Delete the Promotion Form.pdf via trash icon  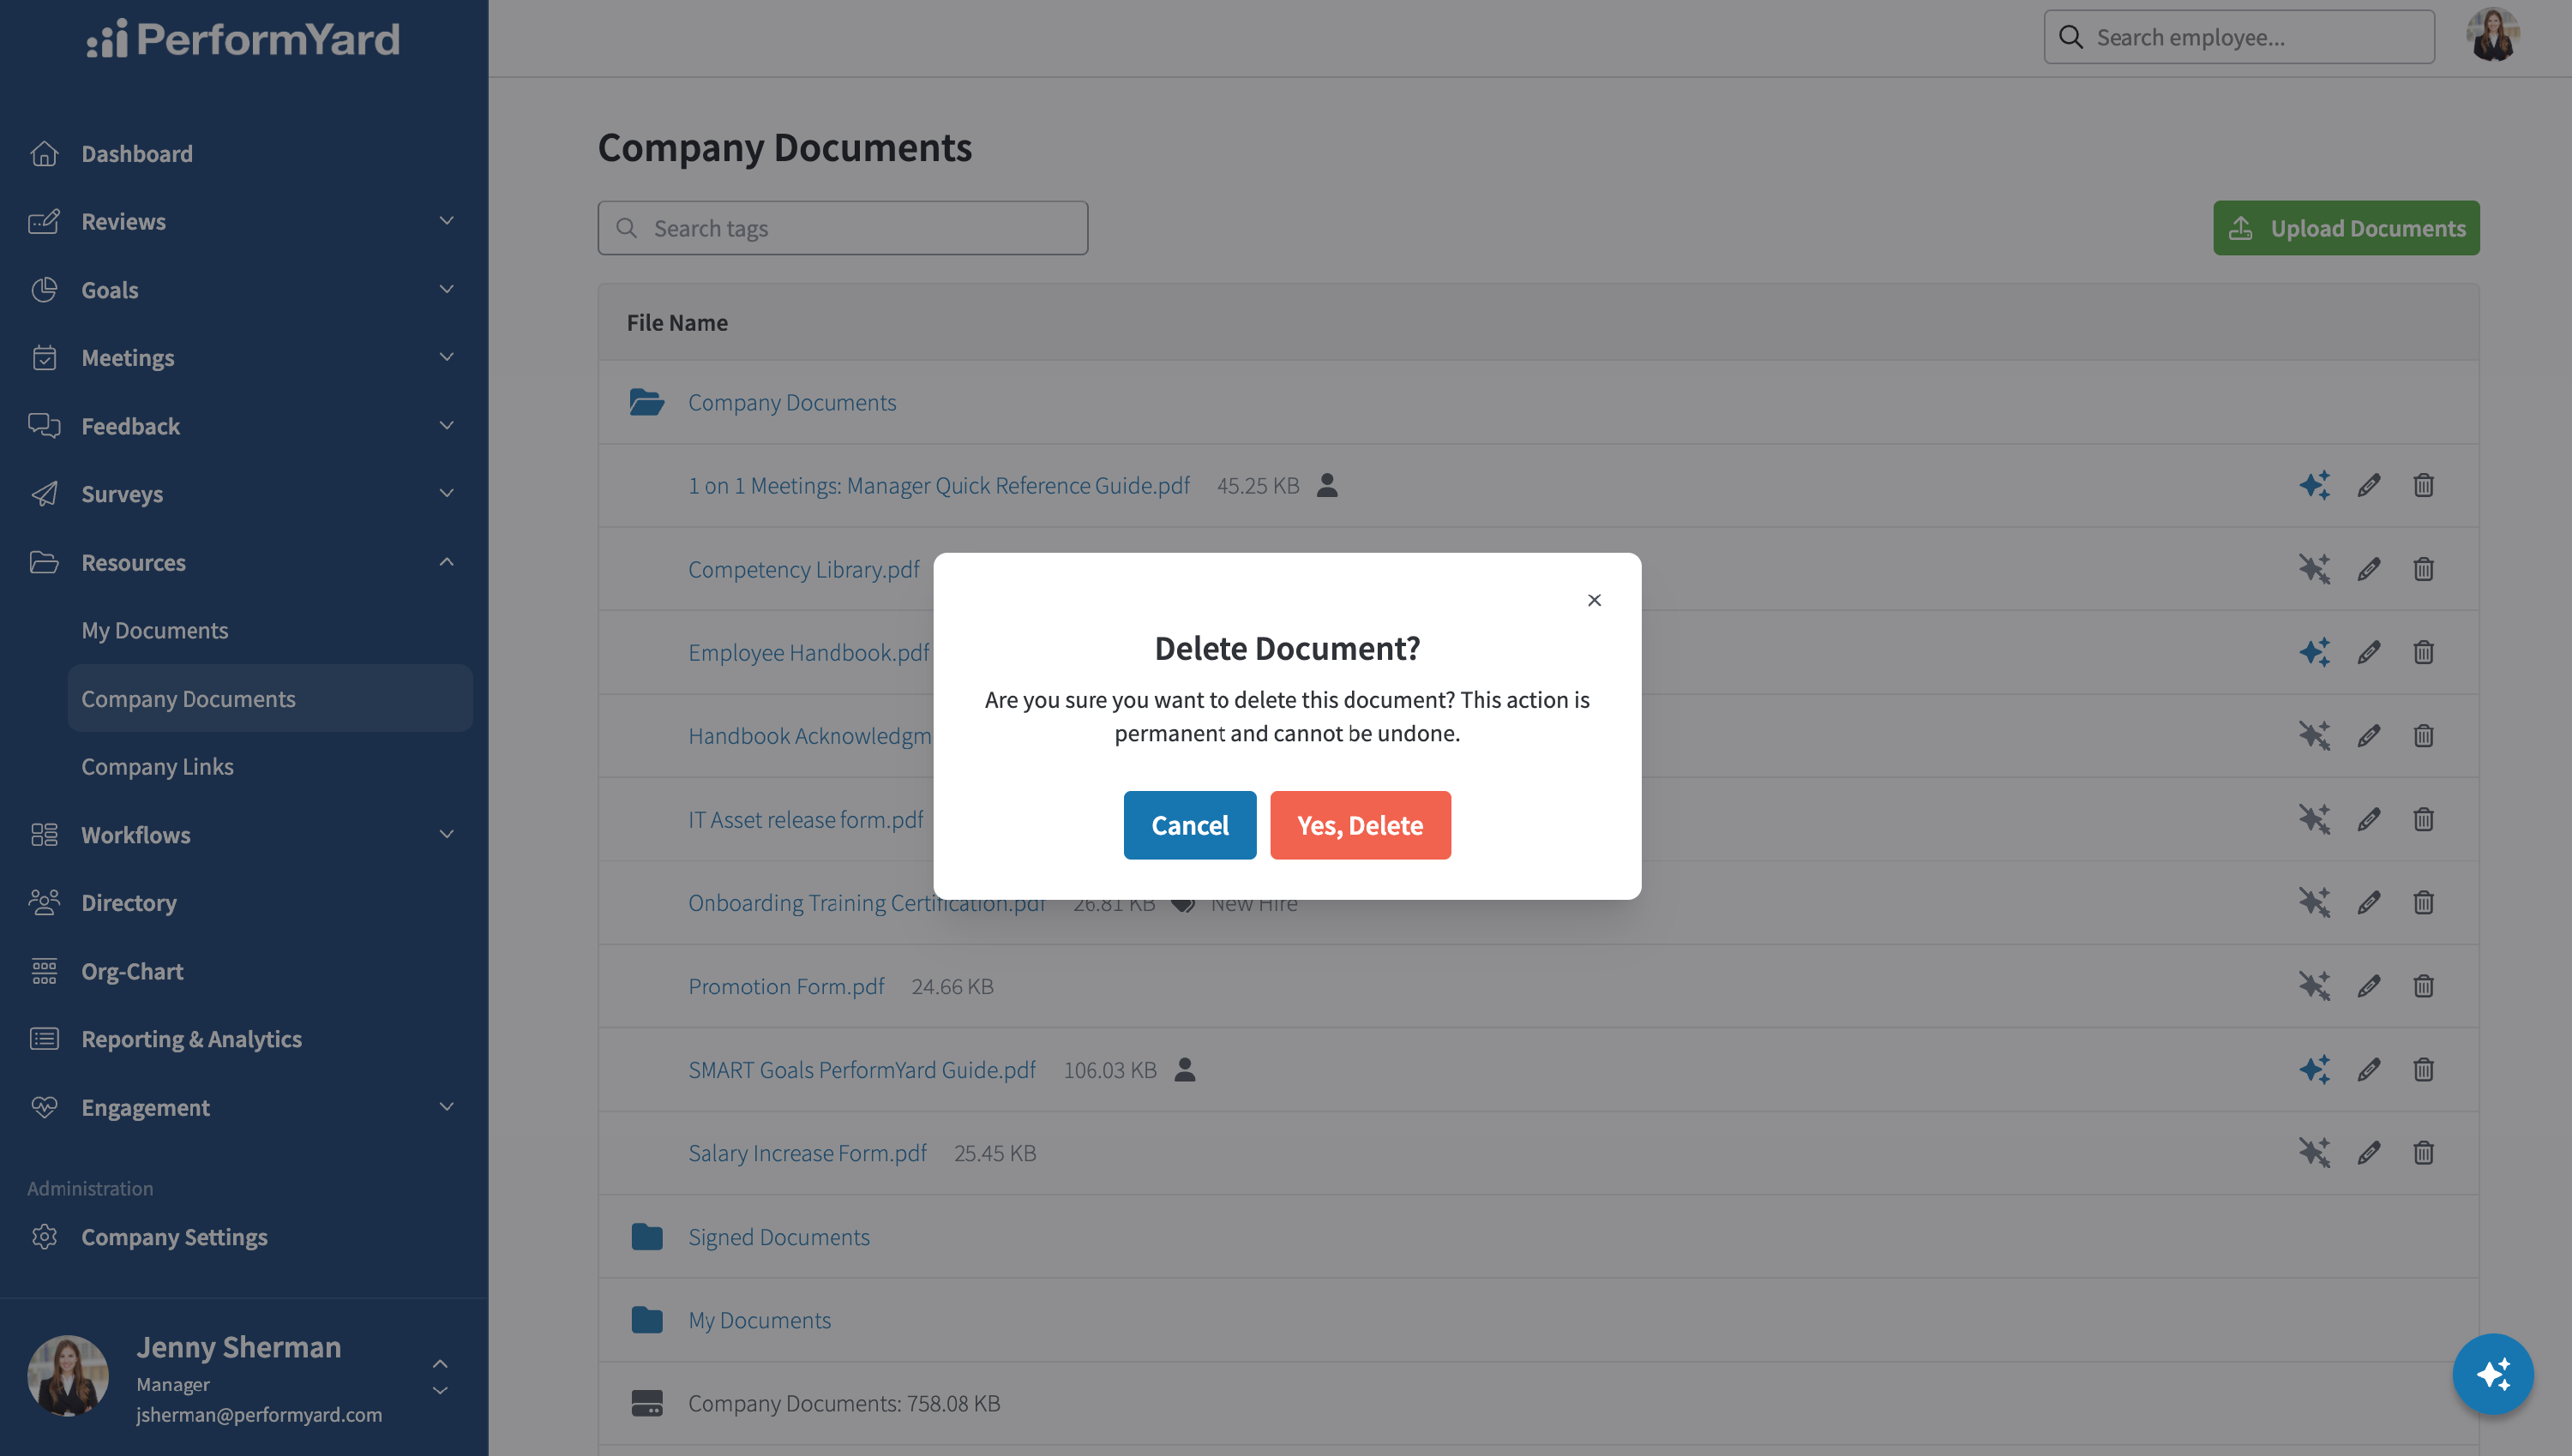[2423, 986]
